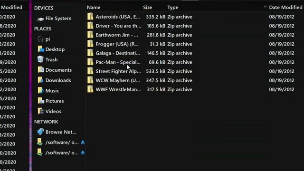Image resolution: width=304 pixels, height=171 pixels.
Task: Click the Asteroids zip archive icon
Action: coord(90,17)
